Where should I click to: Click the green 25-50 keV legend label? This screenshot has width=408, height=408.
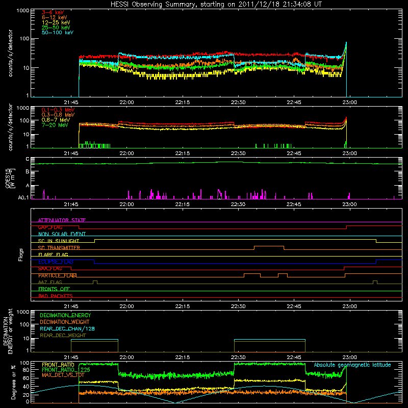56,28
